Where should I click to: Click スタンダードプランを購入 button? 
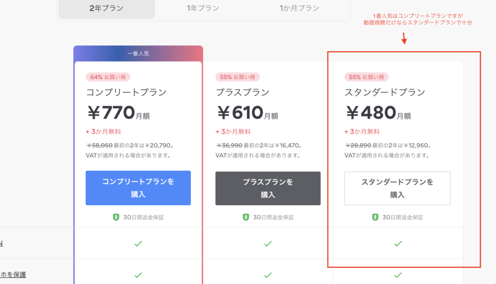pos(397,188)
